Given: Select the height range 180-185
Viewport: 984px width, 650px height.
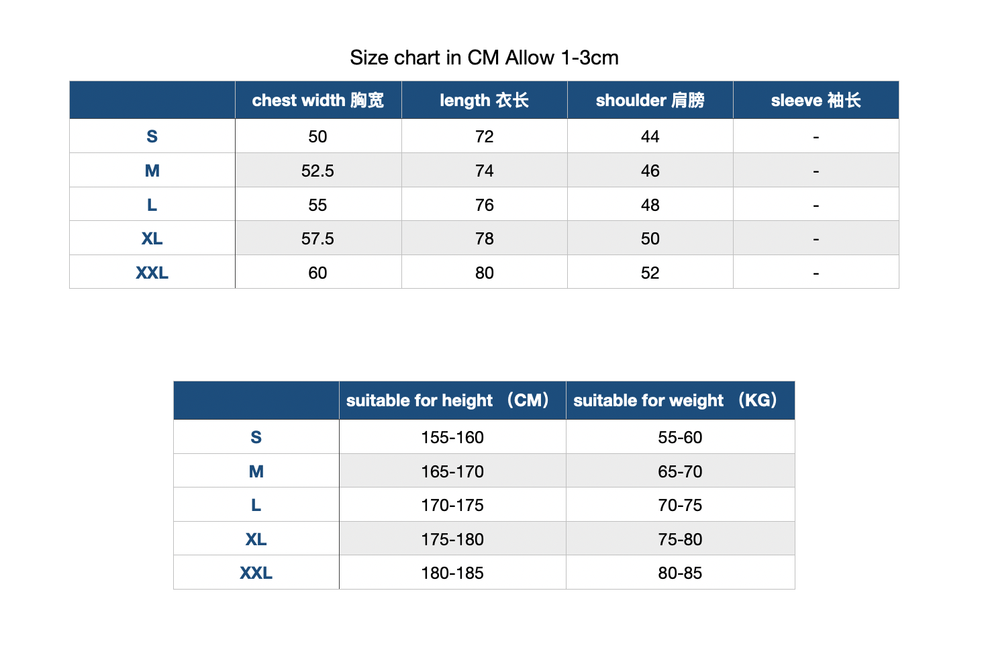Looking at the screenshot, I should (x=452, y=573).
